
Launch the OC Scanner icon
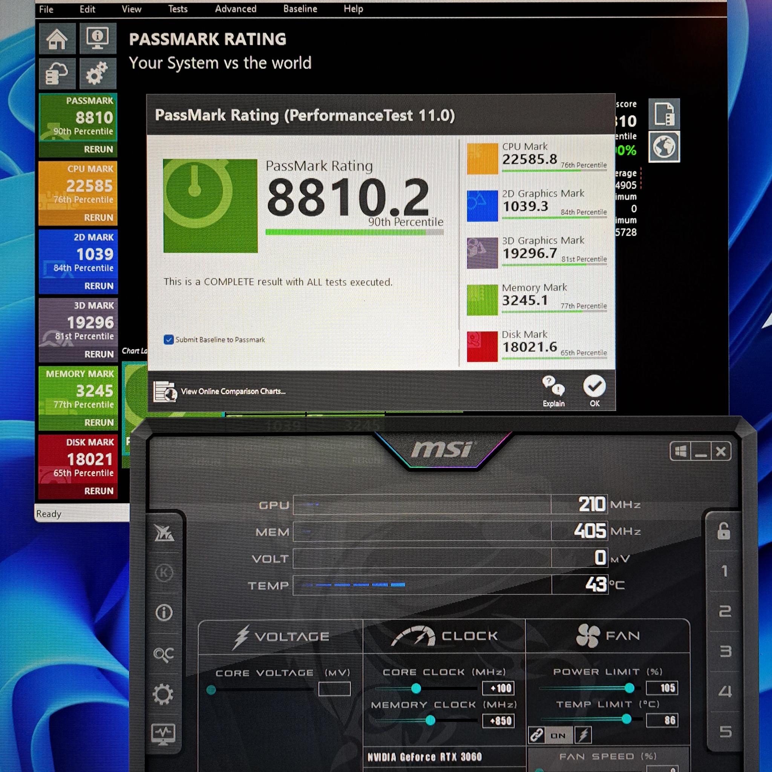tap(164, 654)
